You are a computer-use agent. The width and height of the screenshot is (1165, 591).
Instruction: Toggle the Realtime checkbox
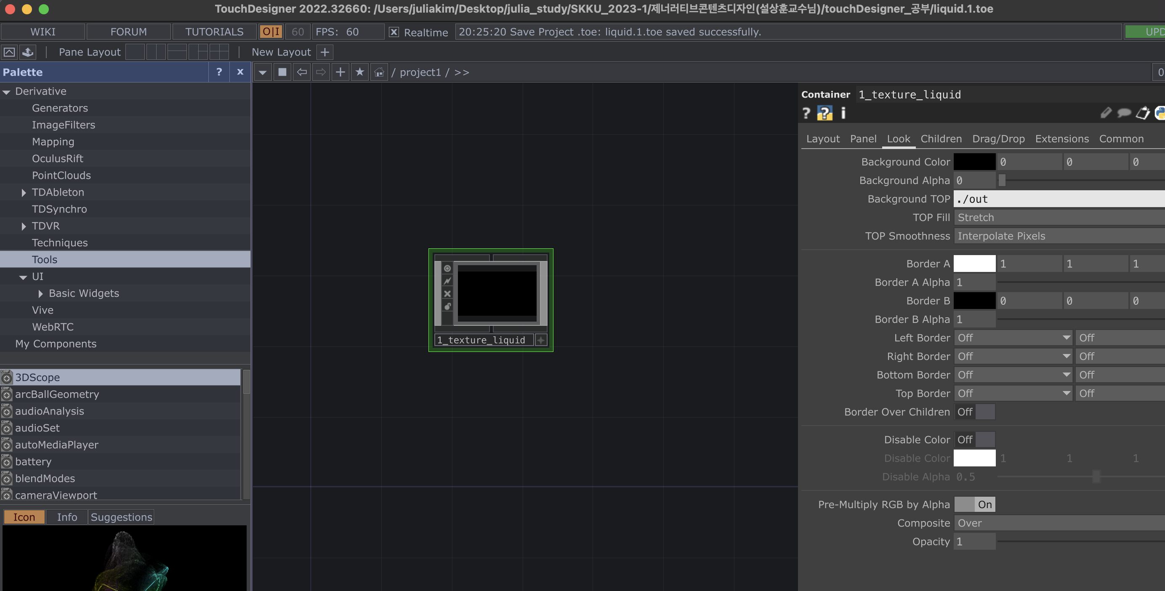pyautogui.click(x=394, y=32)
